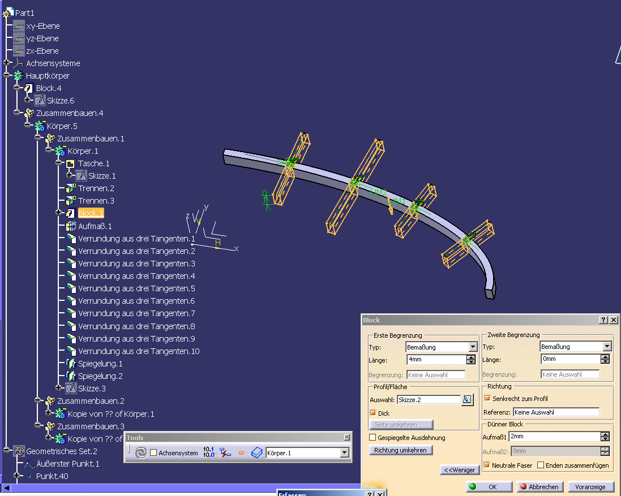Click the Verrundung aus drei Tangenten.1 icon
The width and height of the screenshot is (621, 496).
(x=71, y=239)
